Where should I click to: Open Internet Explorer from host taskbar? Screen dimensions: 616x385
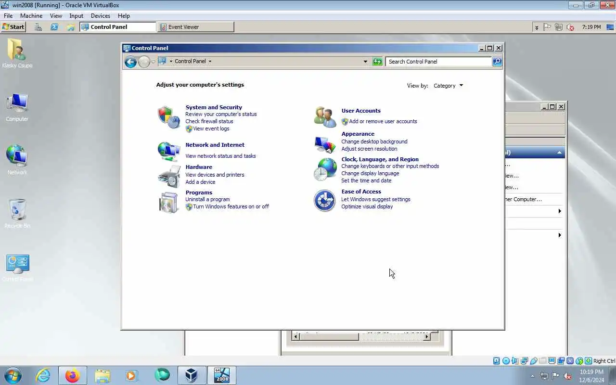click(x=43, y=375)
